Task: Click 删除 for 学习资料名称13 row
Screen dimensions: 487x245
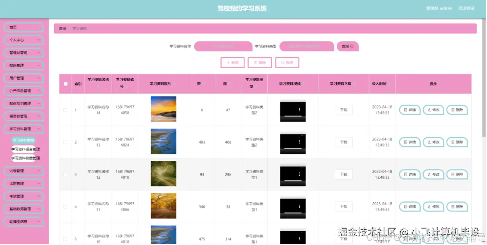Action: pos(457,142)
